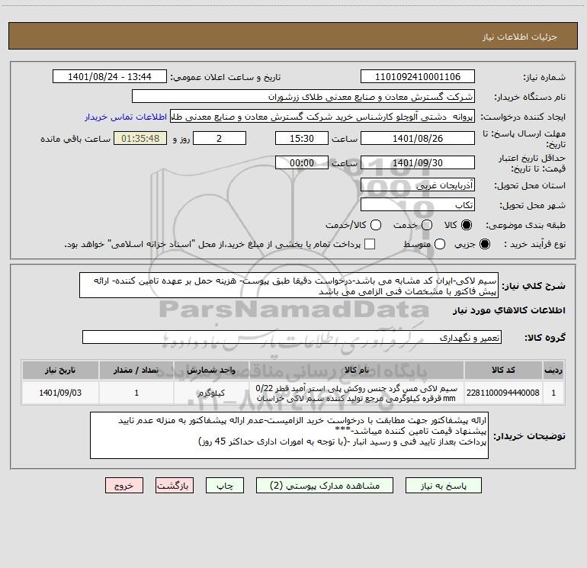Click the province field آذربایجان غربی
Viewport: 587px width, 568px height.
418,185
